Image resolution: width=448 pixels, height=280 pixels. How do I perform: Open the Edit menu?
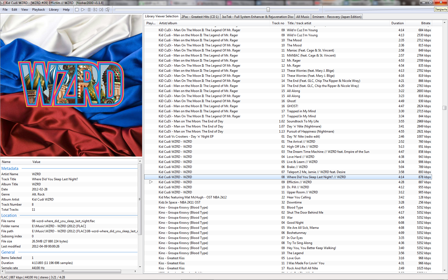pyautogui.click(x=14, y=10)
